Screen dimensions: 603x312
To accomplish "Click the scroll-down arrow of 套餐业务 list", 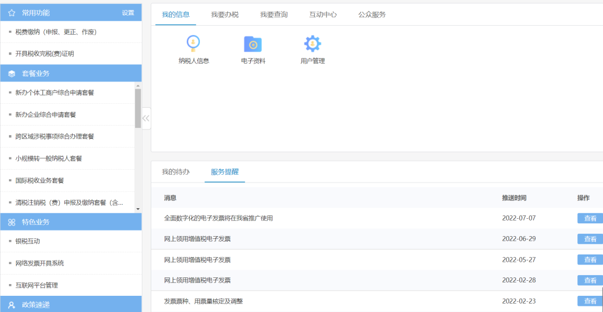I will click(x=138, y=209).
